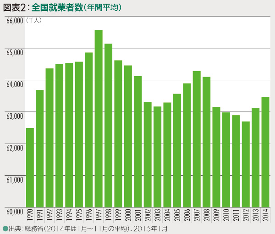The height and width of the screenshot is (234, 275).
Task: Click the 66,000 y-axis label
Action: 14,21
